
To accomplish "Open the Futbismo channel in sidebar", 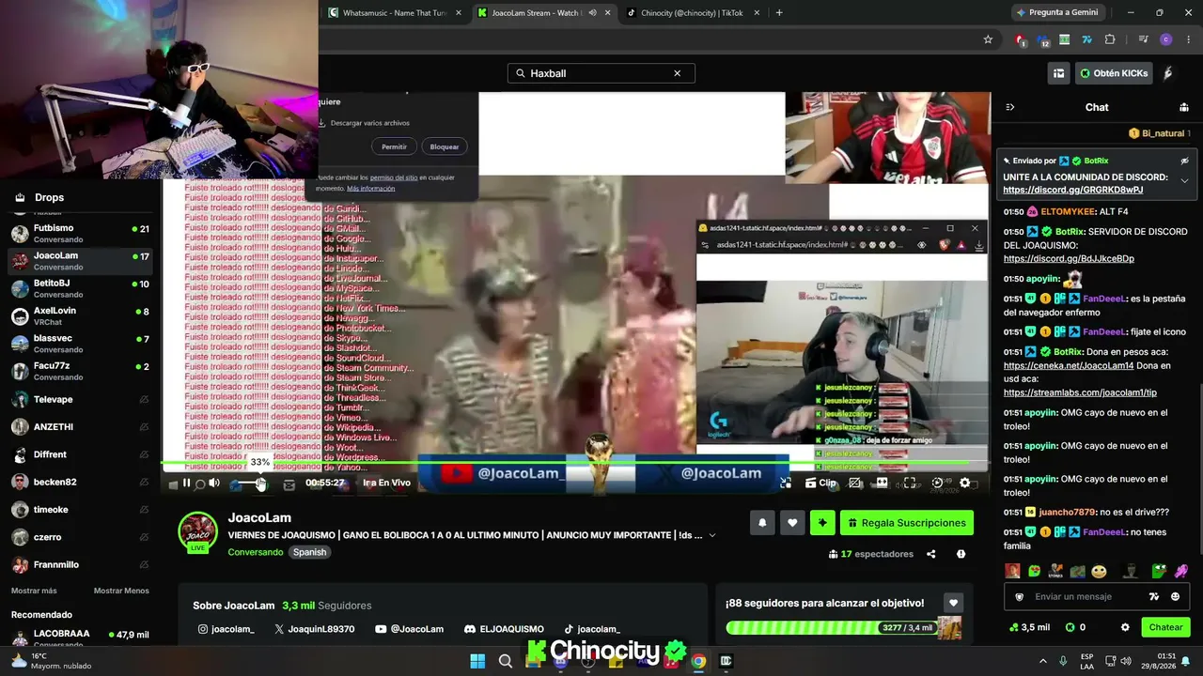I will pyautogui.click(x=80, y=233).
